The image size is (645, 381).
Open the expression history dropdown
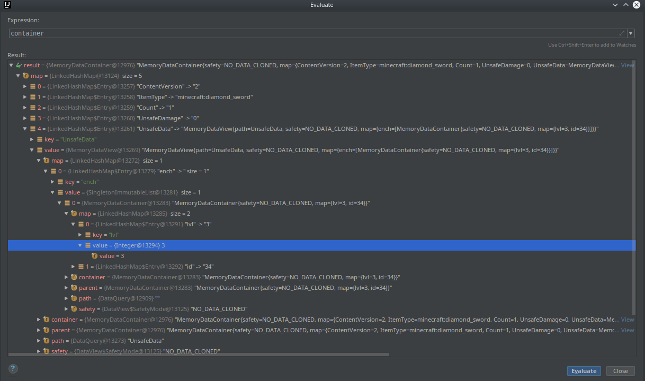[x=630, y=33]
